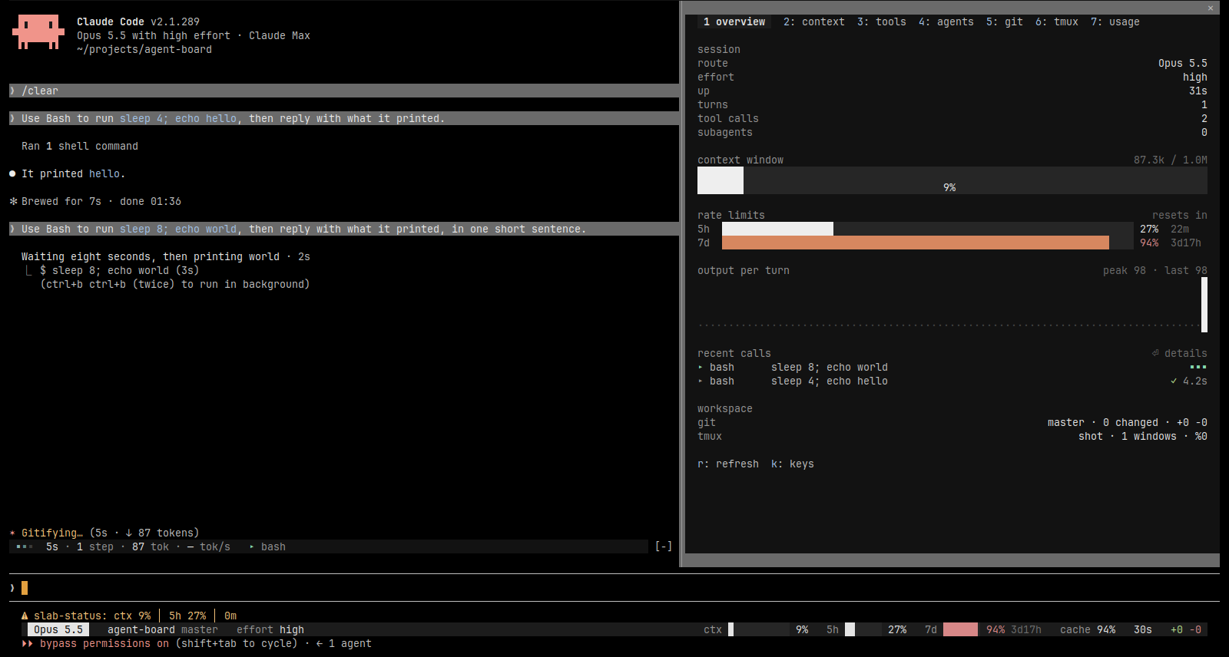Click the white bullet before It printed hello
This screenshot has width=1229, height=657.
[x=12, y=173]
